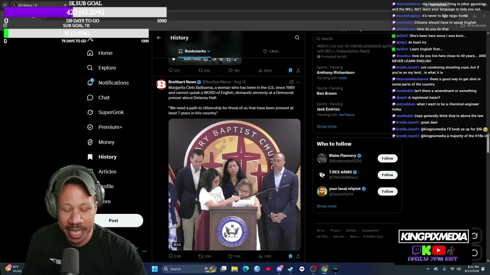Open Grok actions on Breitbart News post
This screenshot has width=490, height=275.
coord(291,82)
